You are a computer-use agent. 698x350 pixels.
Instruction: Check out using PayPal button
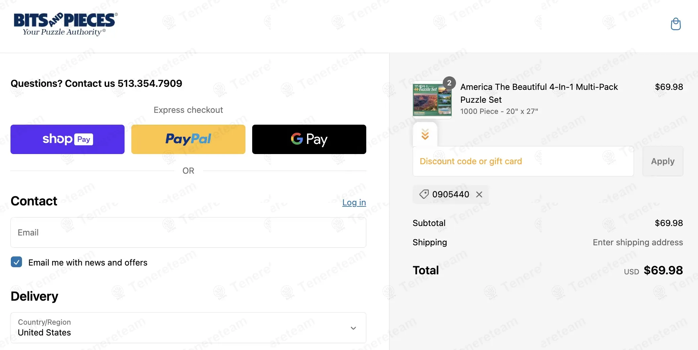pos(188,139)
